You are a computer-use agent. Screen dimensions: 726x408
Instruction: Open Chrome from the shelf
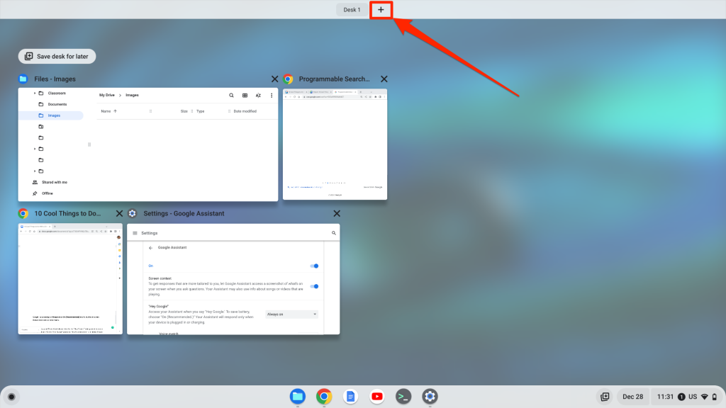324,397
